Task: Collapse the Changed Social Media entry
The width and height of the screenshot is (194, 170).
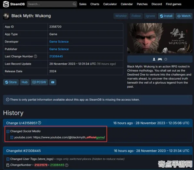Action: coord(8,131)
